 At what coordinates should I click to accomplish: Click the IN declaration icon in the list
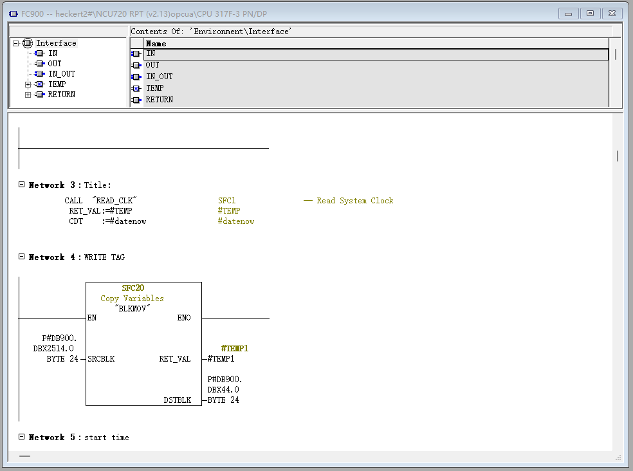tap(135, 53)
